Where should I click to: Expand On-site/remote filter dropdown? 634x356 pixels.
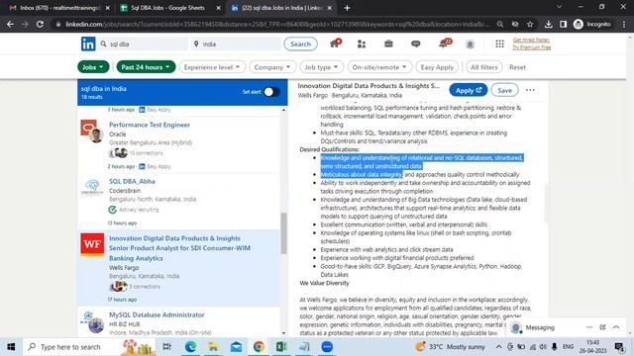click(379, 67)
